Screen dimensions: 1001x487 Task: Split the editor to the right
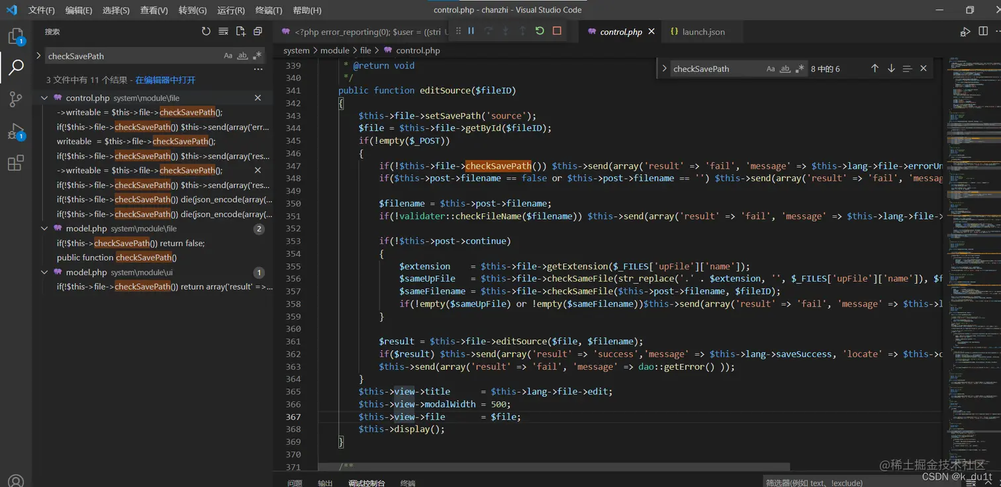tap(983, 32)
